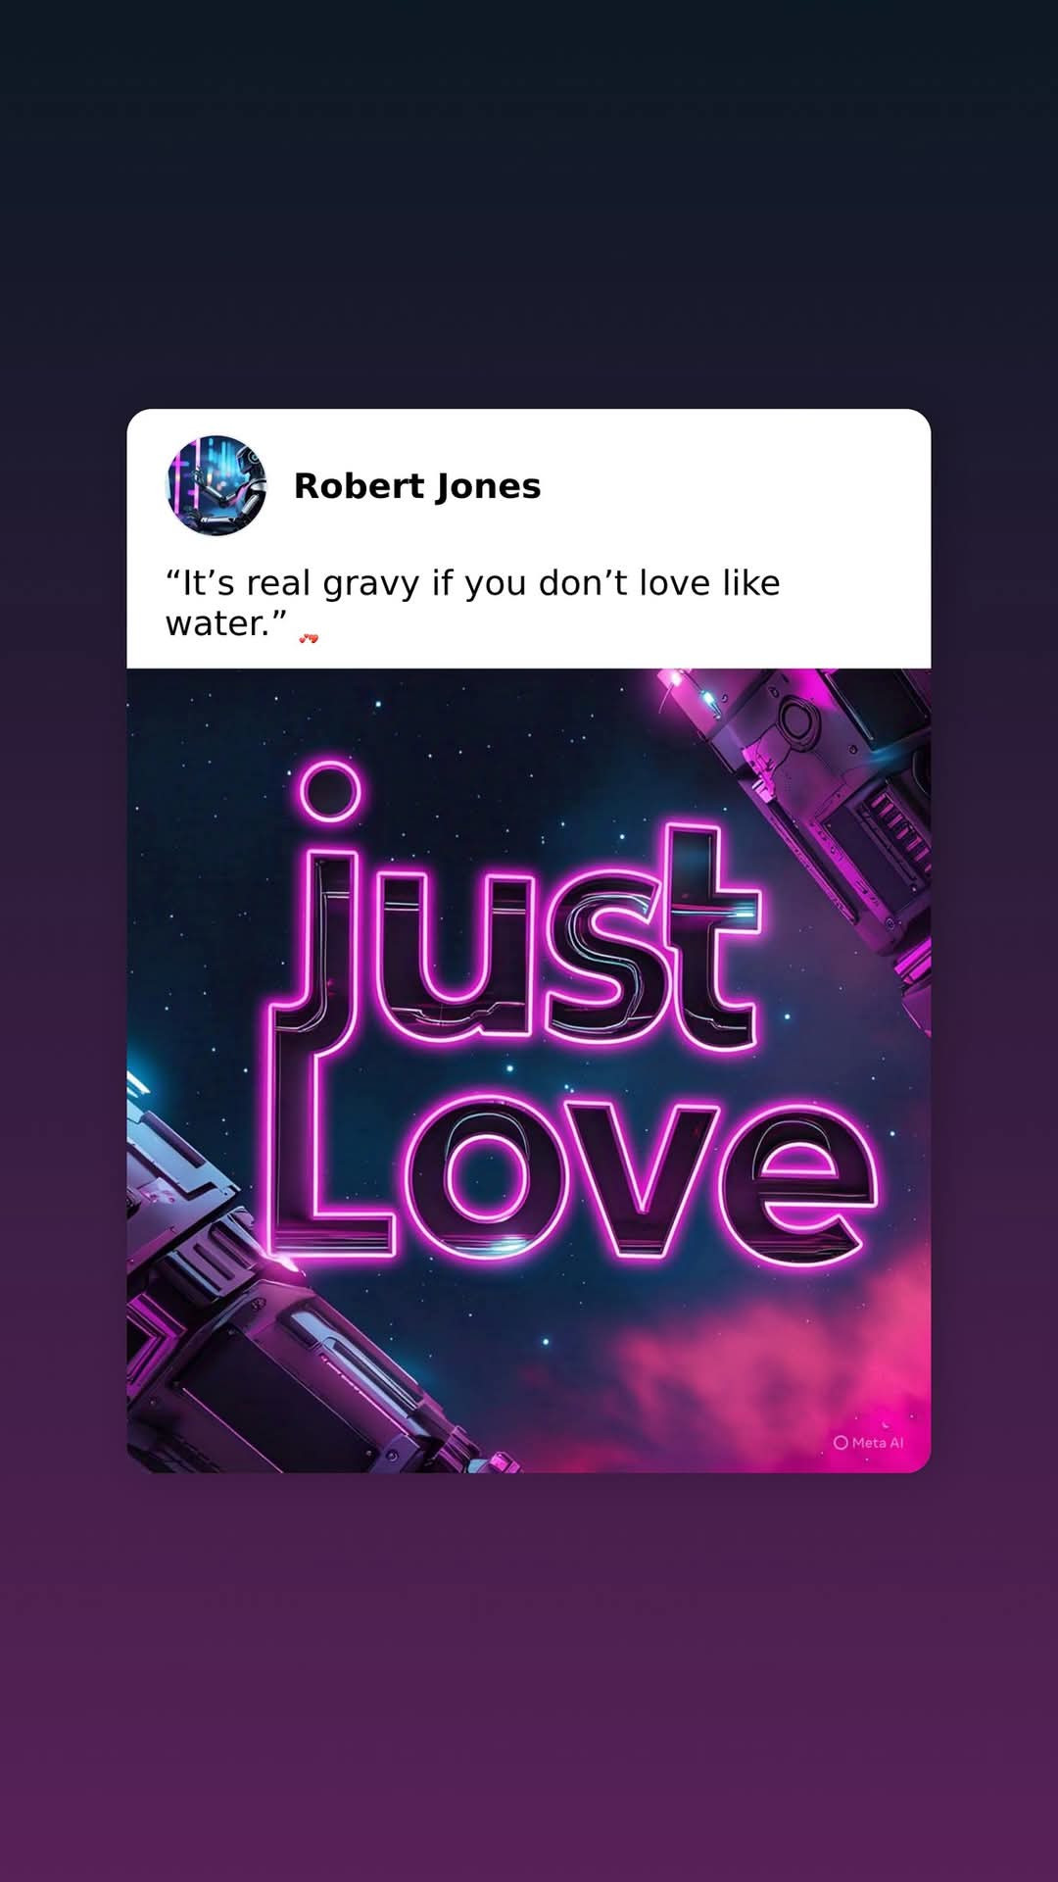Viewport: 1058px width, 1882px height.
Task: Click the "Meta AI" watermark text
Action: [878, 1442]
